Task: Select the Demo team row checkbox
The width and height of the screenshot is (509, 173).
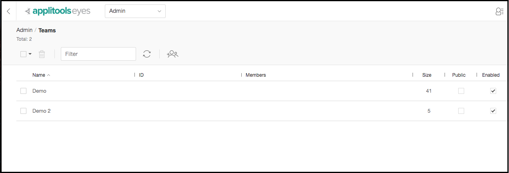Action: [x=23, y=91]
